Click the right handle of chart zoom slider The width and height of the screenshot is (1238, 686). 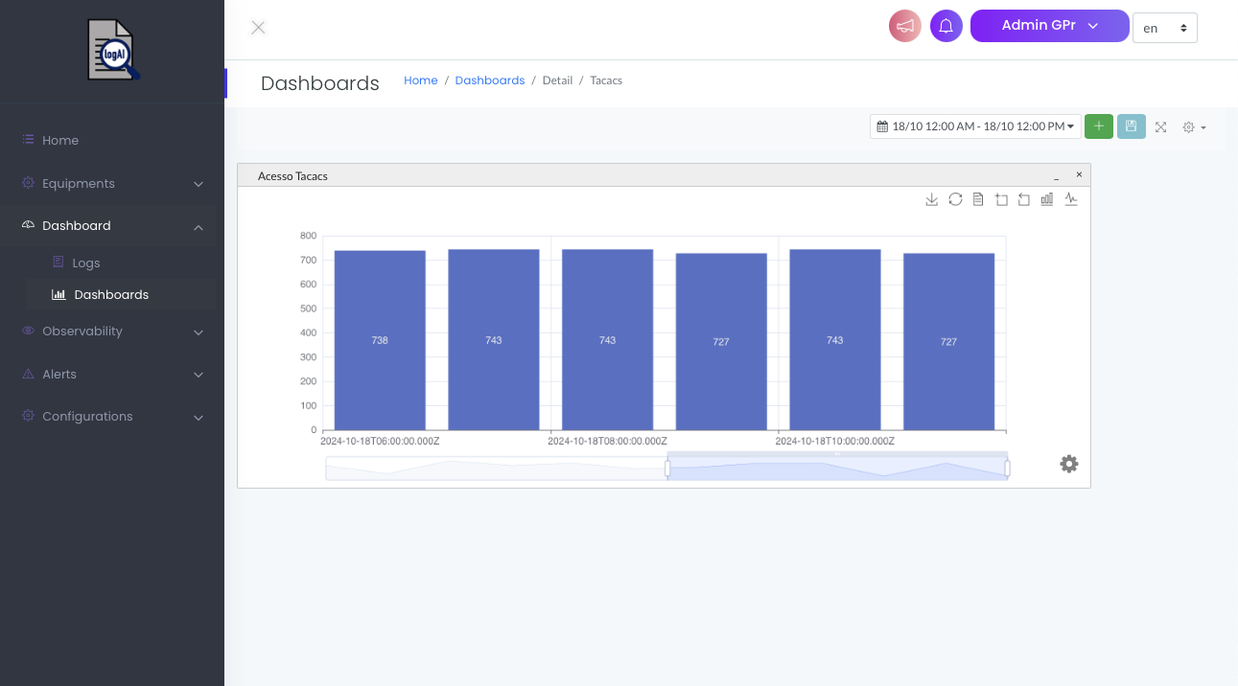(1007, 468)
